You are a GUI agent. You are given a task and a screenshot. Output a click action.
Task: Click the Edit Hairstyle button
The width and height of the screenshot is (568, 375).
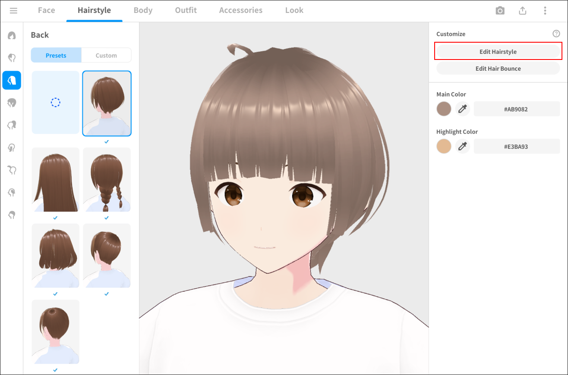click(x=498, y=52)
